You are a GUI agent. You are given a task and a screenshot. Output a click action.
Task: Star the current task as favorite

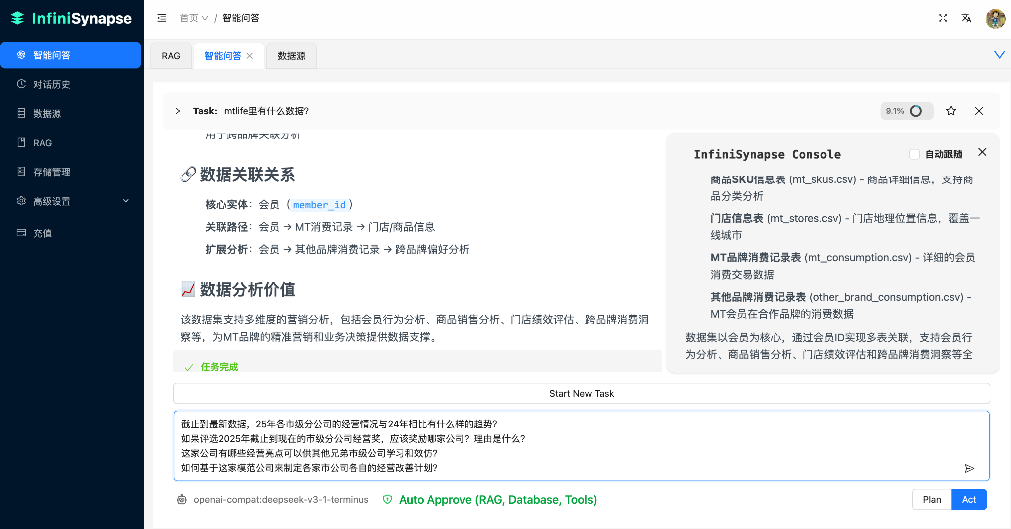[x=951, y=111]
